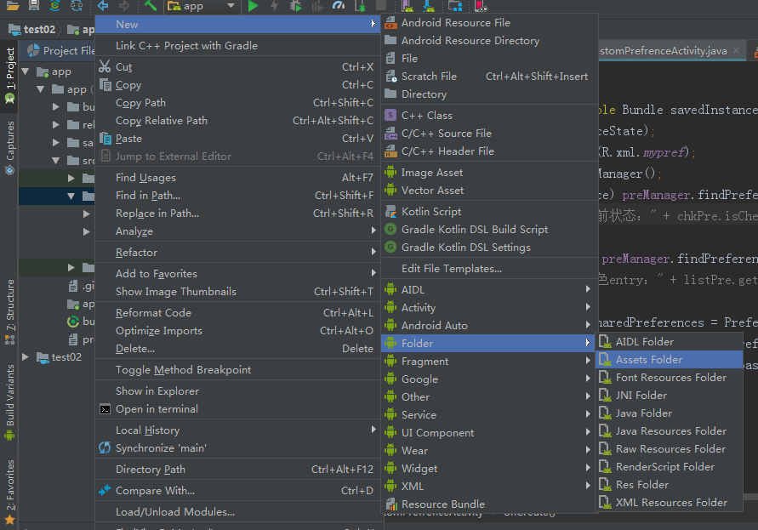Click the Back navigation arrow icon
The width and height of the screenshot is (758, 530).
(x=103, y=7)
